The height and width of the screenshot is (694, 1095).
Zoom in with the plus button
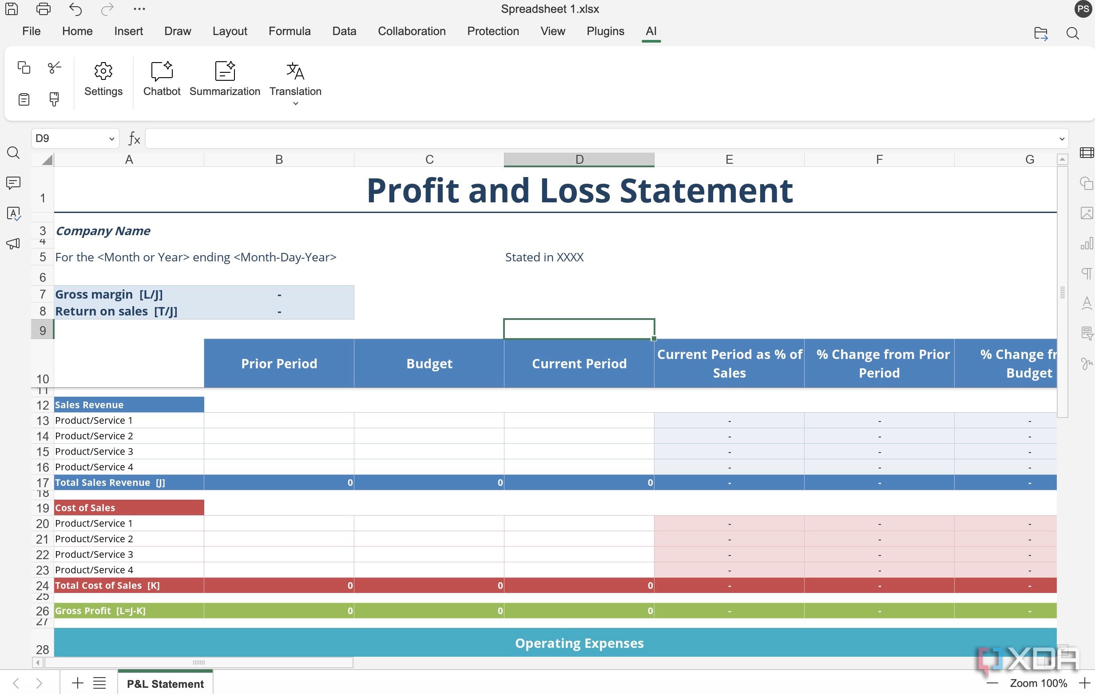tap(1084, 683)
